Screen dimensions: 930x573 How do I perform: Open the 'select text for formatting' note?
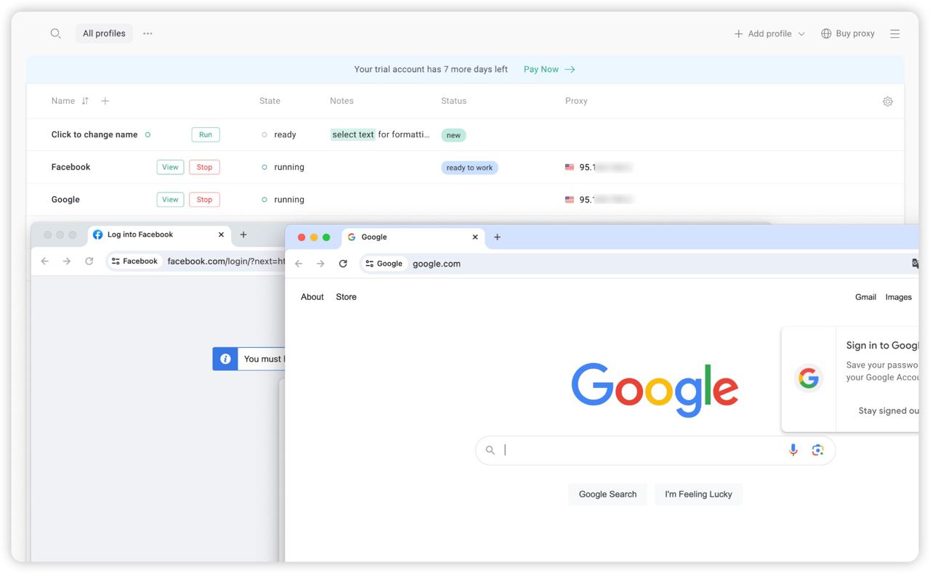(x=381, y=134)
